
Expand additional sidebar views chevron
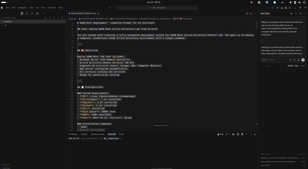pyautogui.click(x=42, y=13)
